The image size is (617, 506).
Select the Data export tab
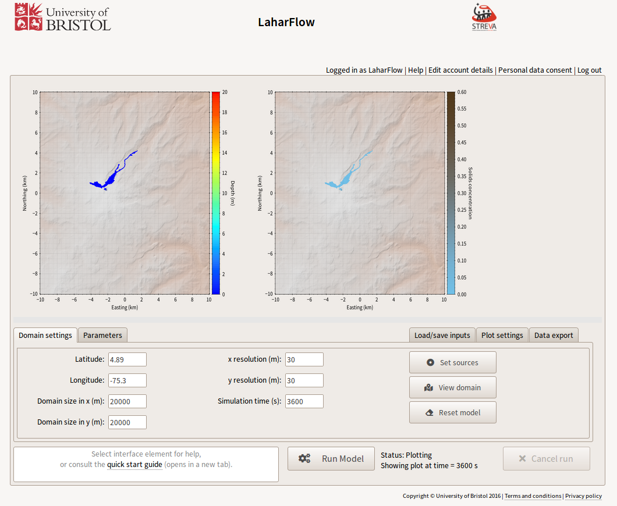(x=554, y=335)
